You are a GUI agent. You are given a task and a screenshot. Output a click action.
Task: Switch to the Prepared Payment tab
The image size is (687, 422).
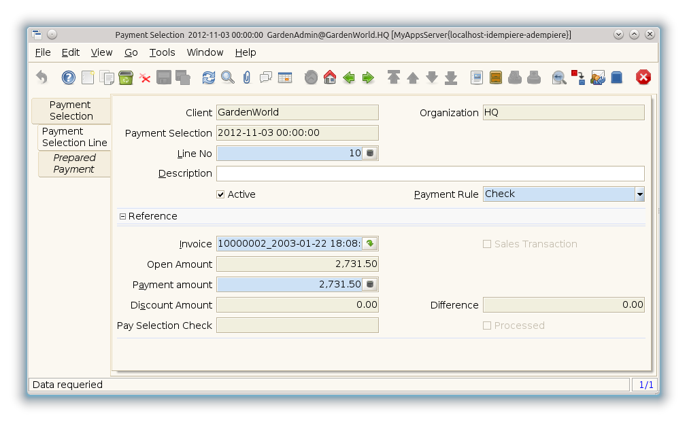74,164
